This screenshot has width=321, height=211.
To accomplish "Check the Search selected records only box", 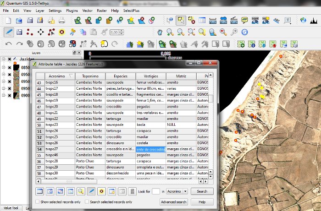I will [x=87, y=202].
